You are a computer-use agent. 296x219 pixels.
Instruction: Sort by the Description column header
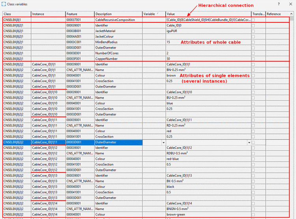click(118, 14)
